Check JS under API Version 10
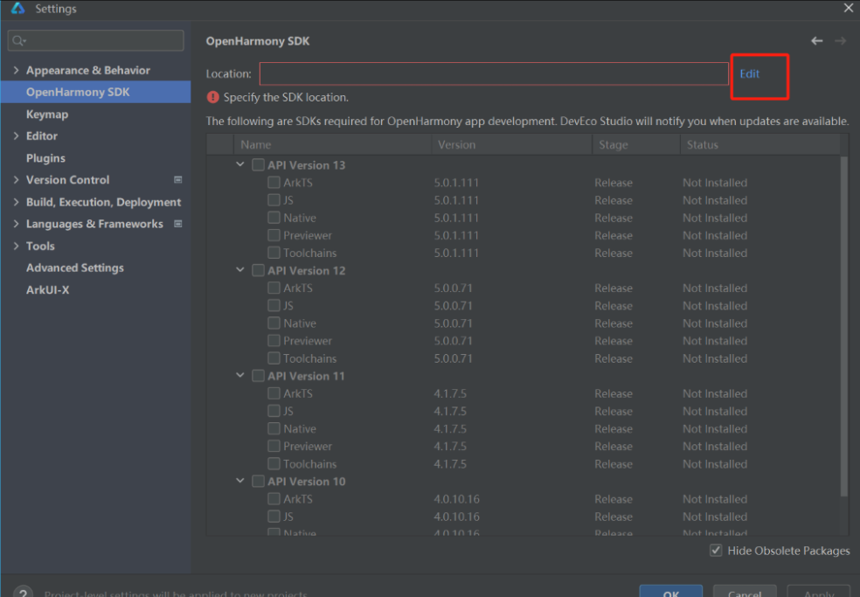The width and height of the screenshot is (860, 597). coord(274,517)
